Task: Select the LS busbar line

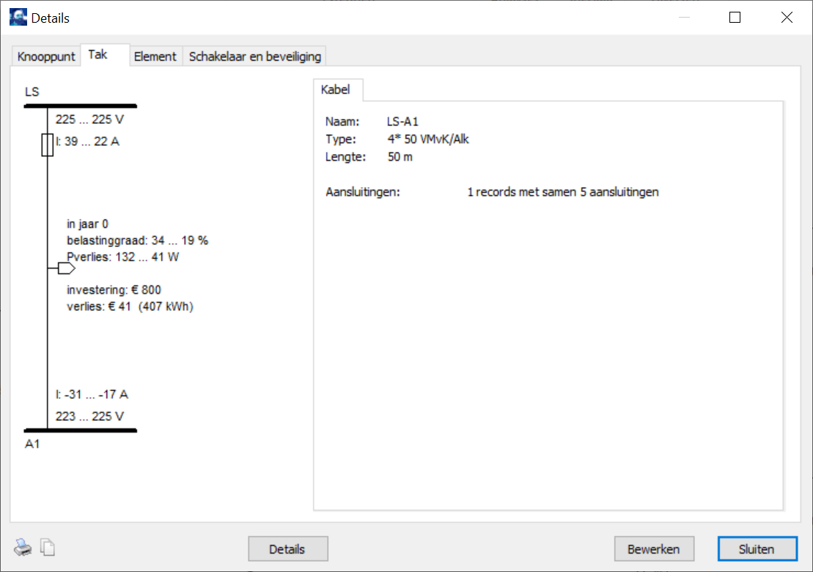Action: point(81,106)
